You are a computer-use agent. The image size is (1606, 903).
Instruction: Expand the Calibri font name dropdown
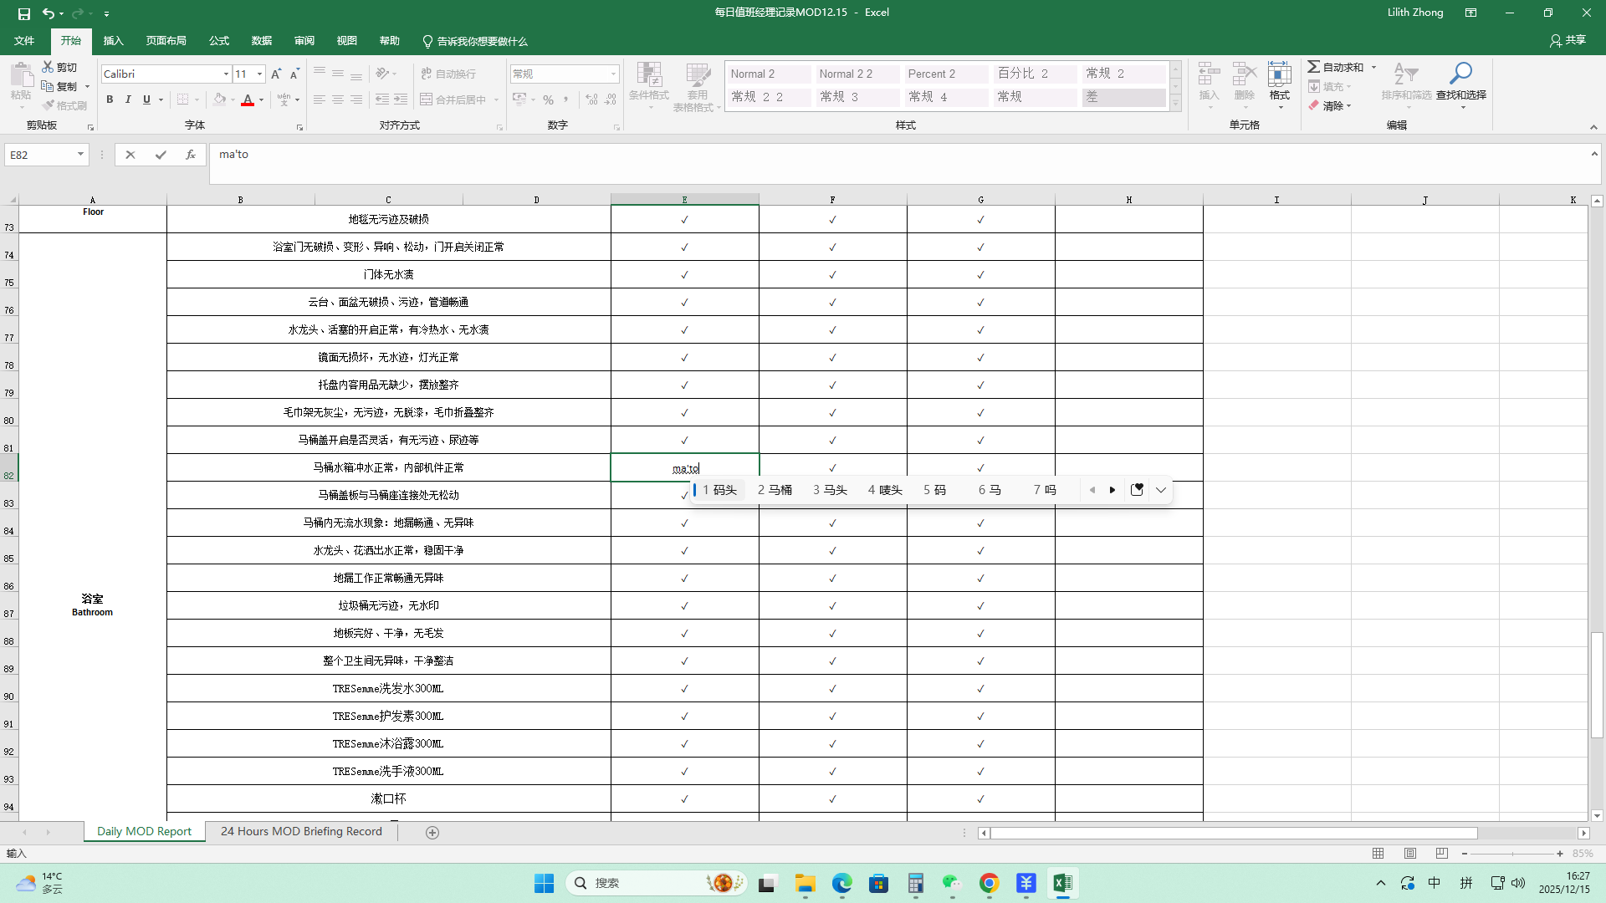[x=226, y=74]
